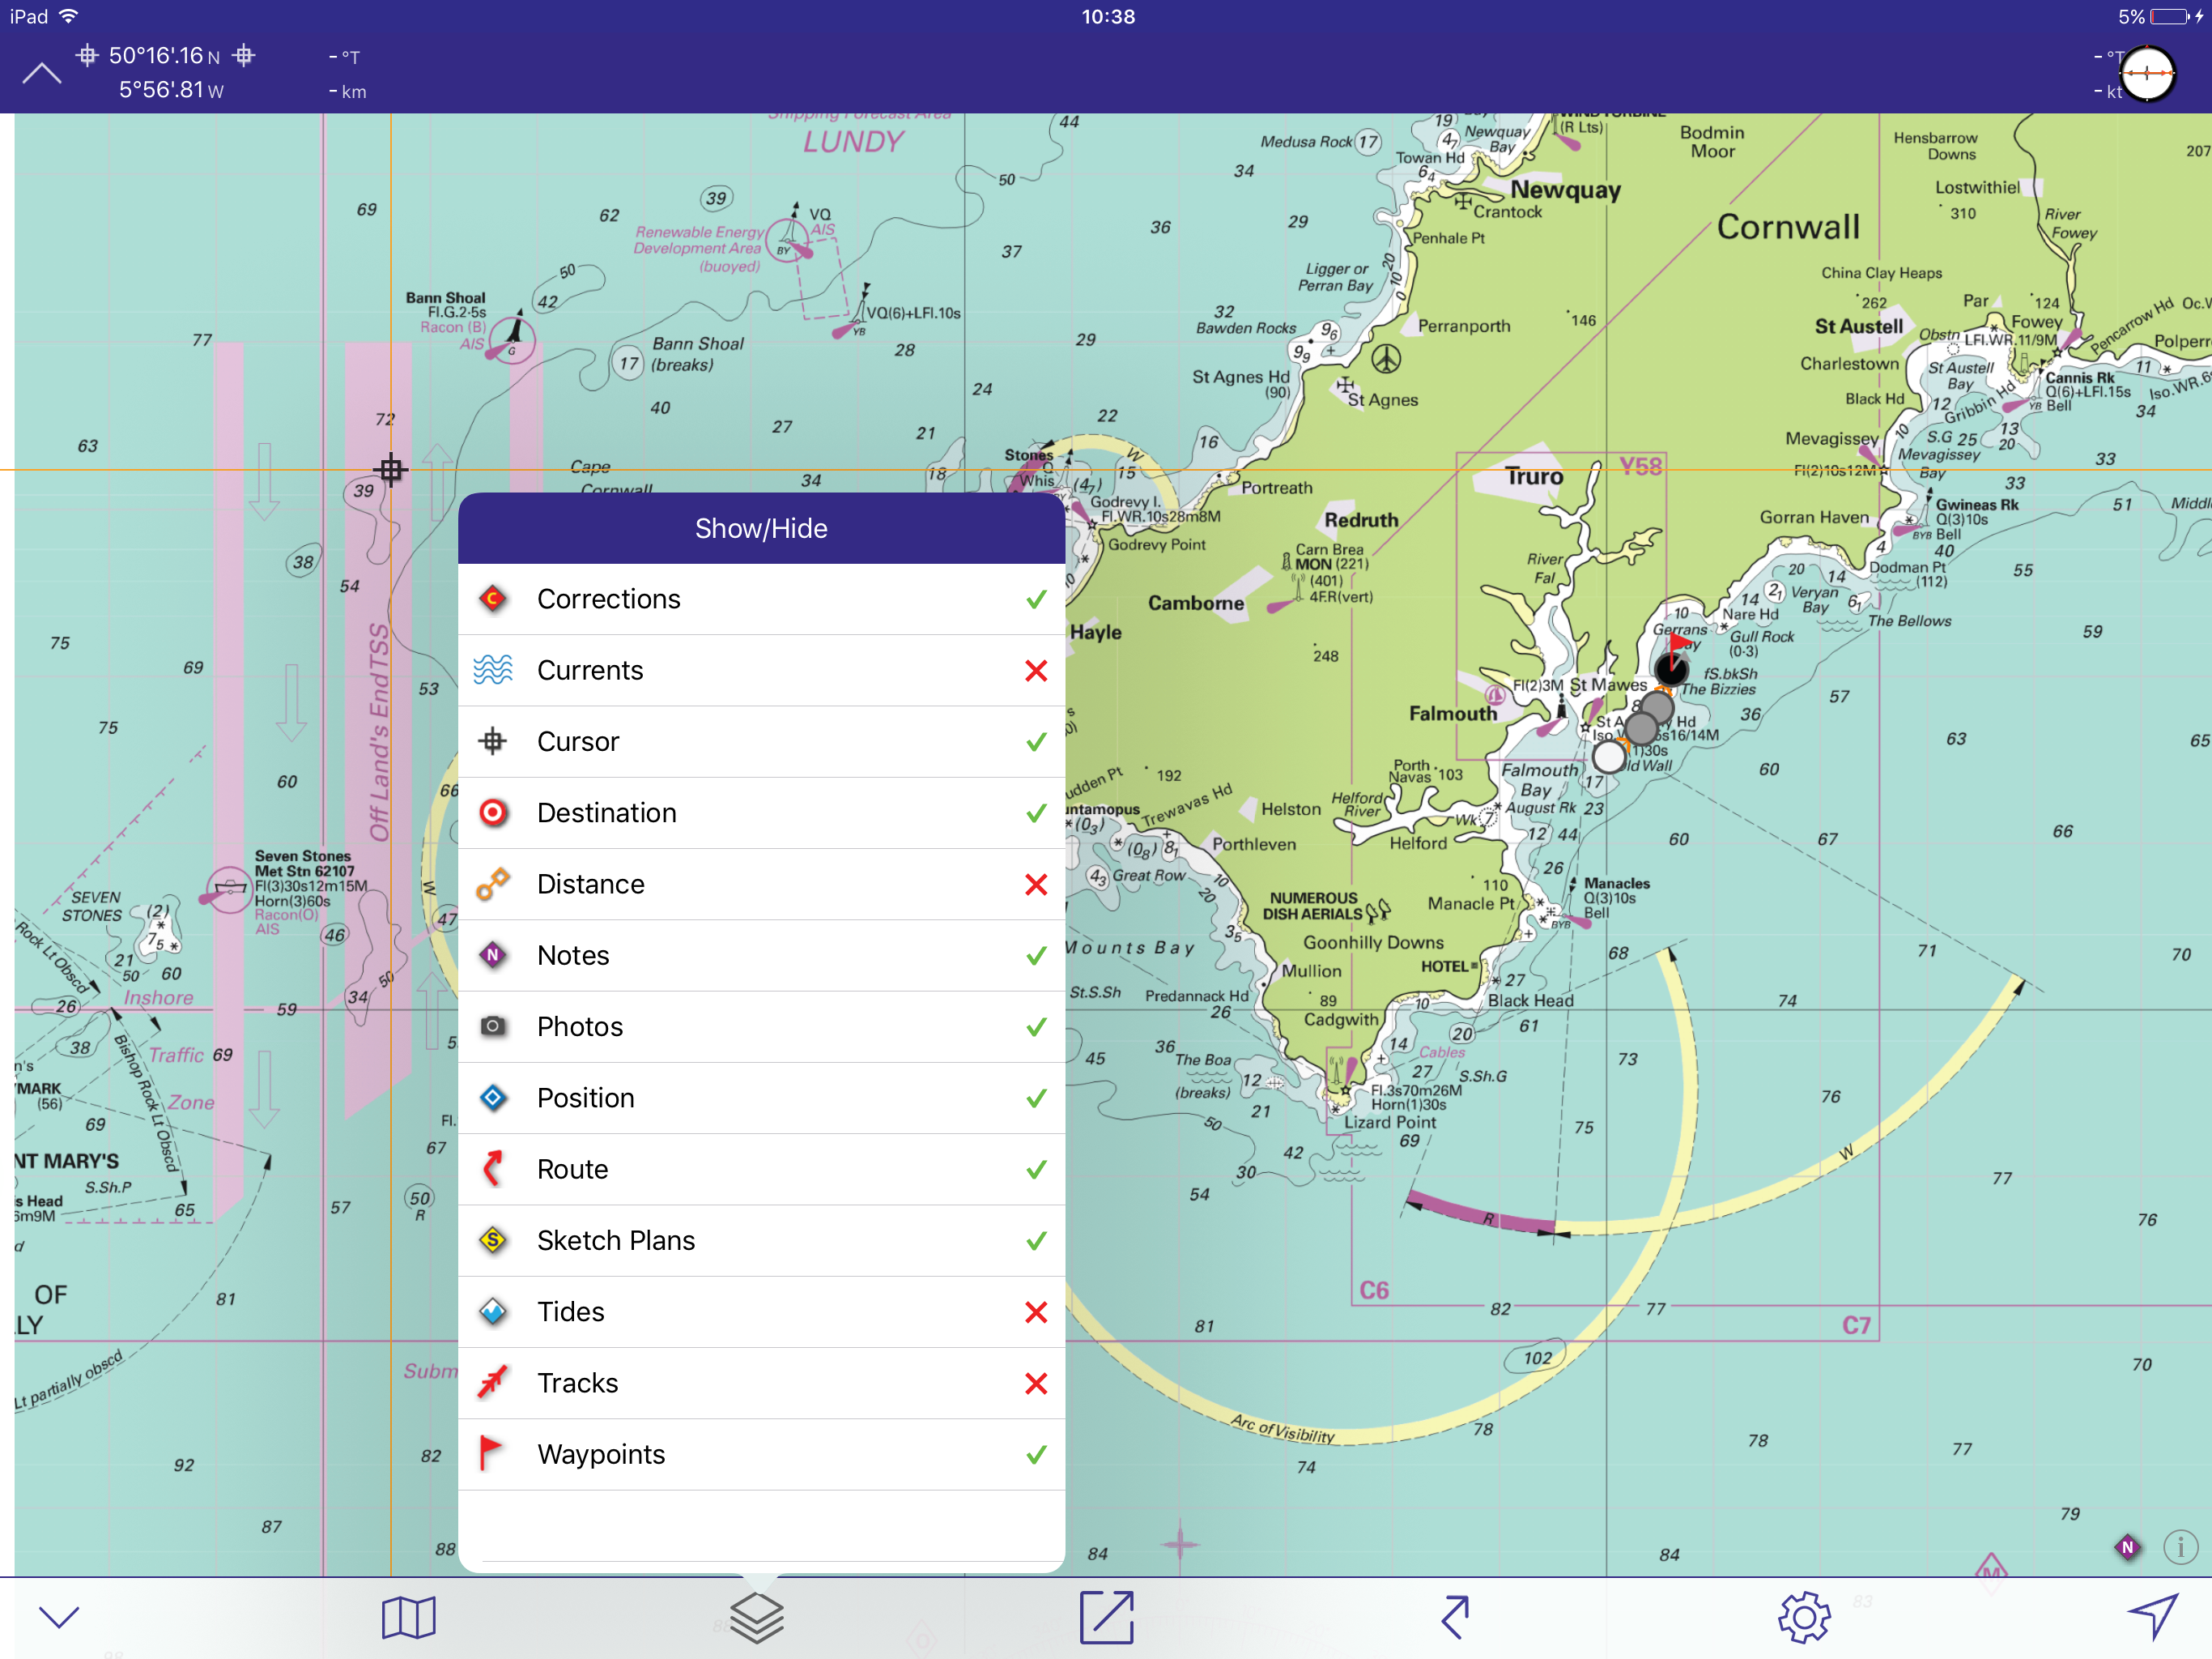This screenshot has height=1659, width=2212.
Task: Tap the cursor crosshair icon beside the coordinates
Action: click(x=87, y=56)
